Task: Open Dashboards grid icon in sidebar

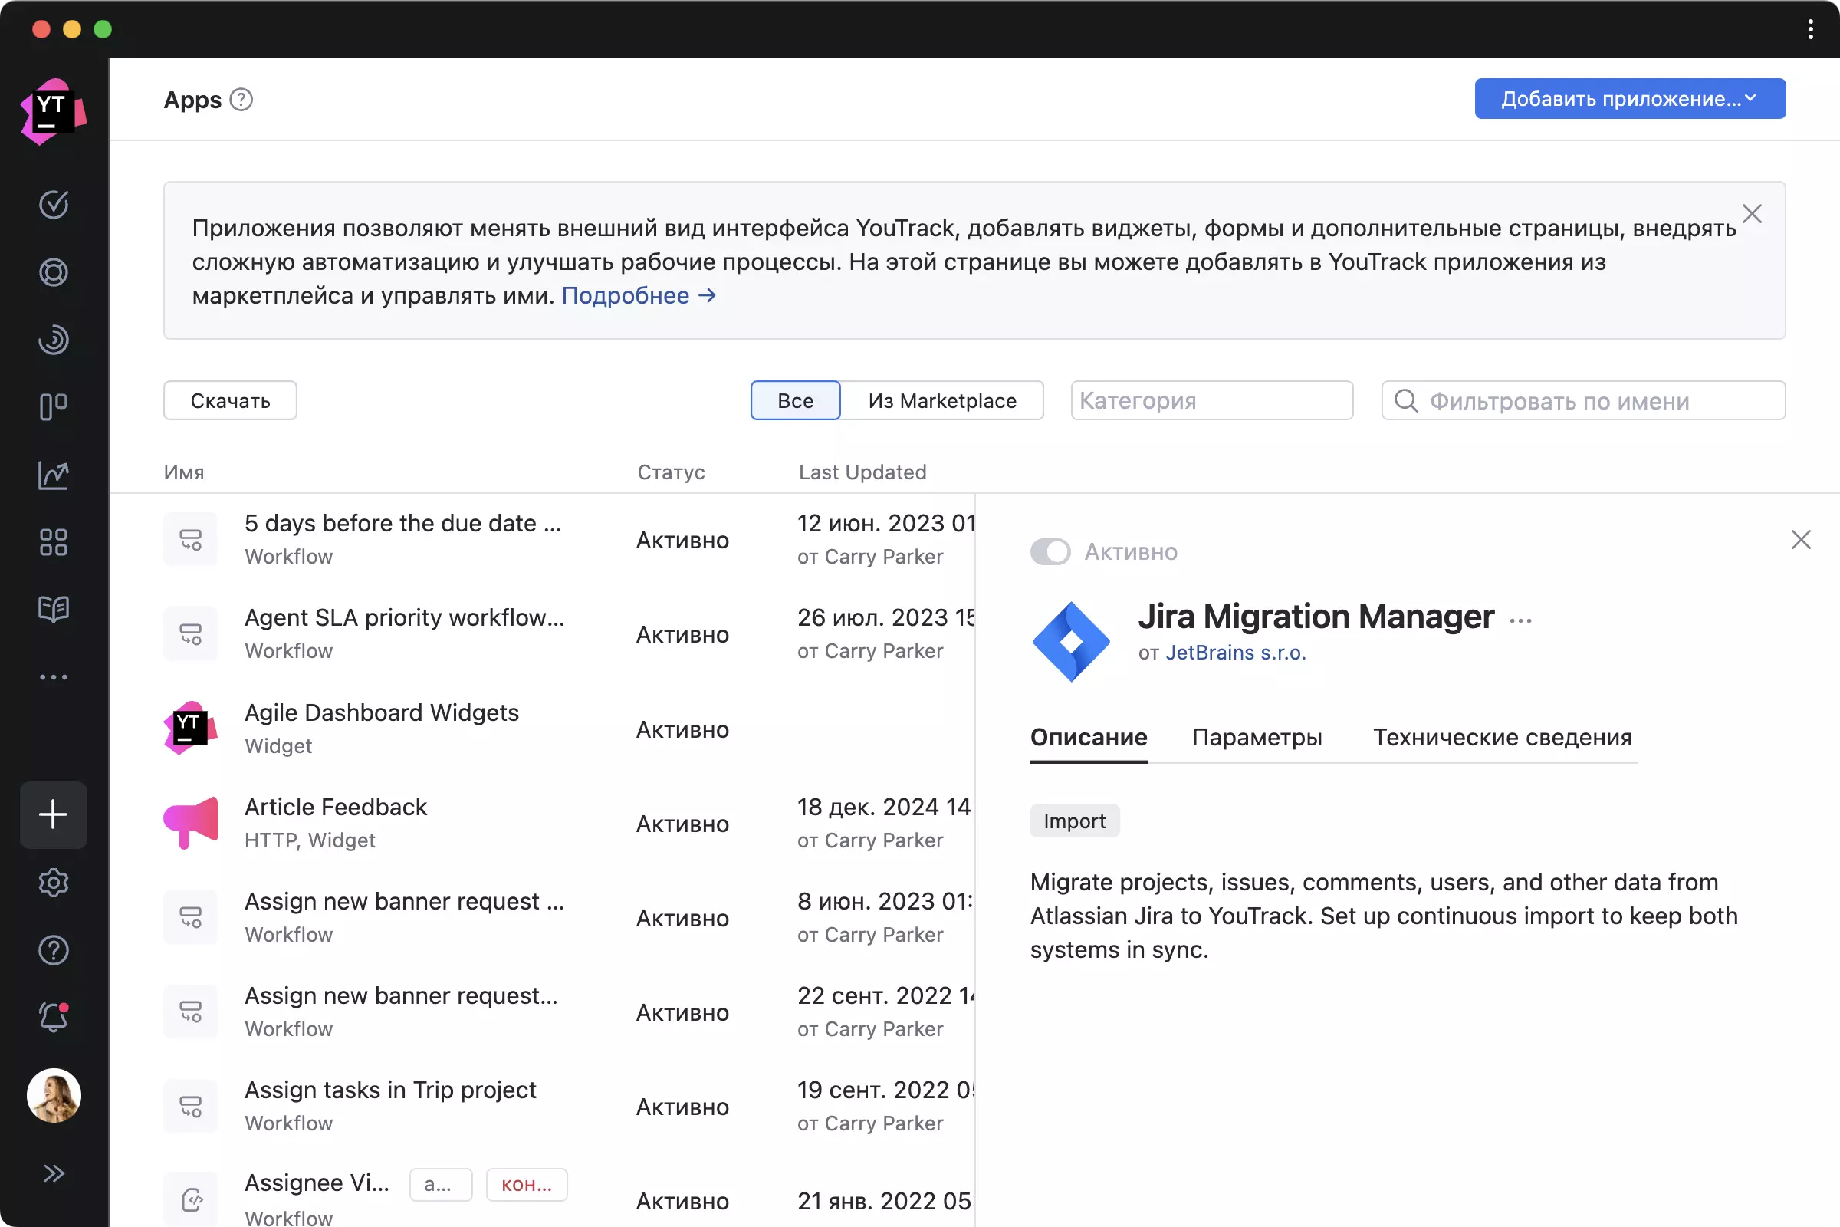Action: pos(53,541)
